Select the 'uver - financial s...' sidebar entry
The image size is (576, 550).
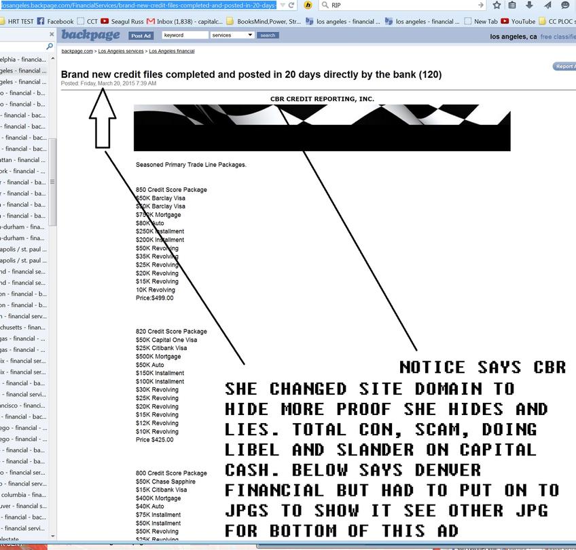(24, 506)
